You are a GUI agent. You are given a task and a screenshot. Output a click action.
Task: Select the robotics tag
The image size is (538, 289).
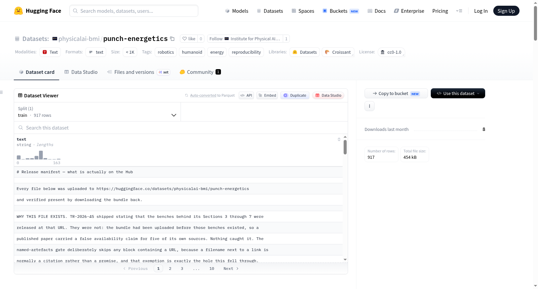pos(166,52)
